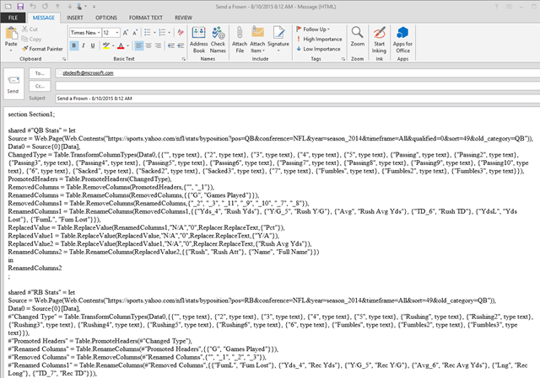Switch to the FORMAT TEXT tab
The width and height of the screenshot is (540, 378).
coord(146,18)
